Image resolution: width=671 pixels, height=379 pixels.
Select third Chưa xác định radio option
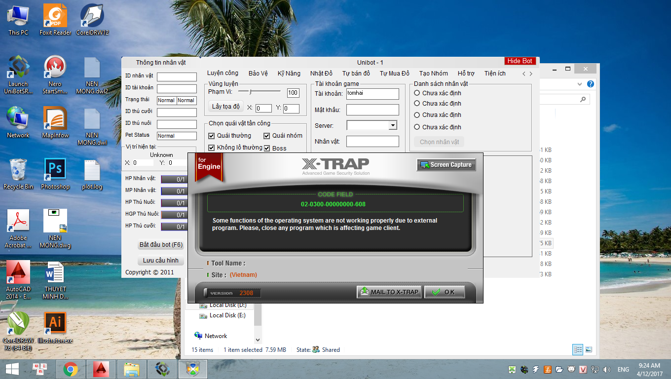click(x=417, y=115)
